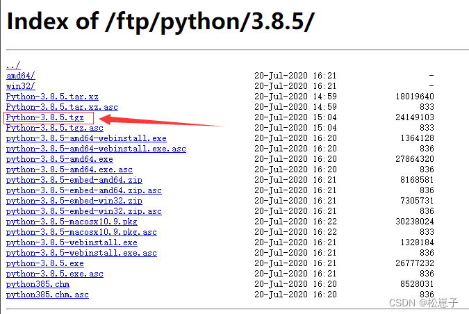The width and height of the screenshot is (469, 314).
Task: Open python-3.8.5-webinstall.exe.asc link
Action: point(81,253)
